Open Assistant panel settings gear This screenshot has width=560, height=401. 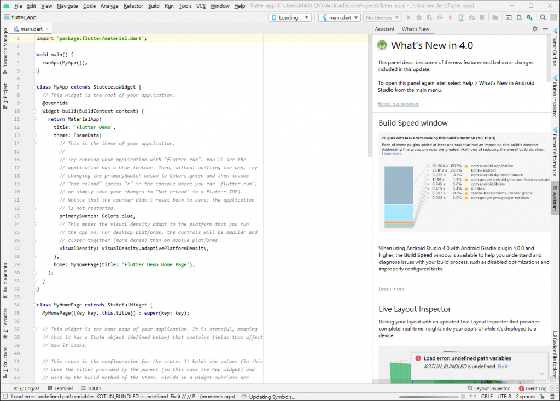pos(535,28)
